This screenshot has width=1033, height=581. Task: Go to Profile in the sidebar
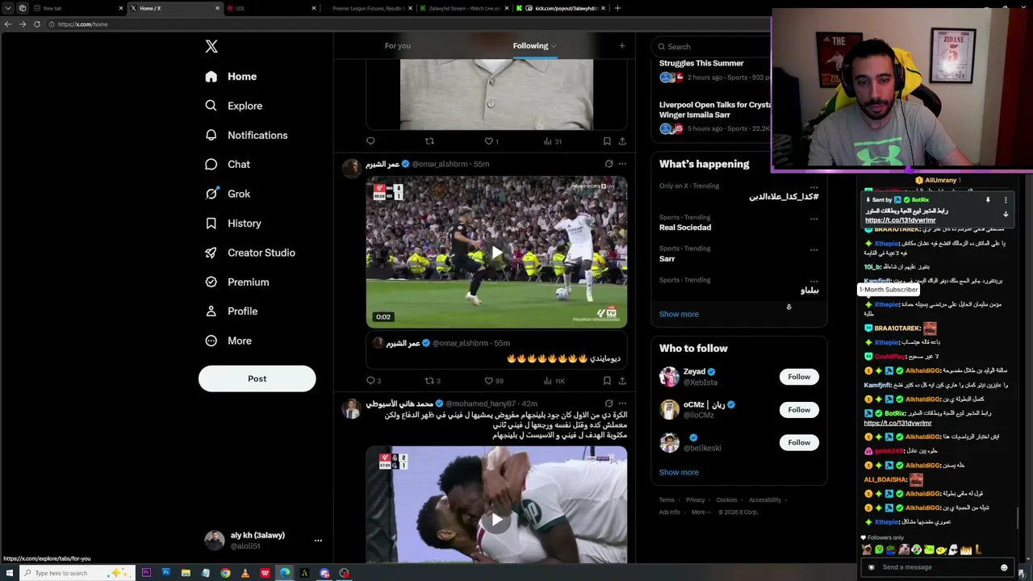[x=232, y=311]
